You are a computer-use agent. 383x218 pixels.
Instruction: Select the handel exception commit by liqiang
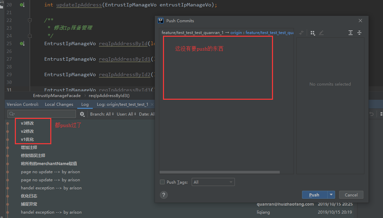click(x=51, y=212)
